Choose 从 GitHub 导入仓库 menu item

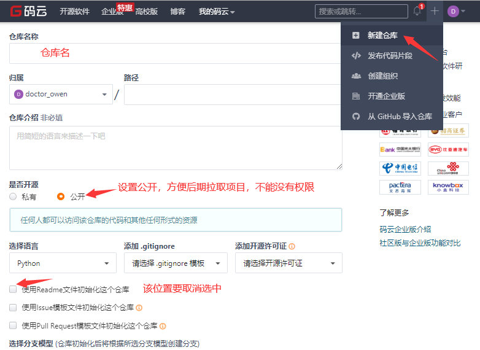[x=400, y=116]
